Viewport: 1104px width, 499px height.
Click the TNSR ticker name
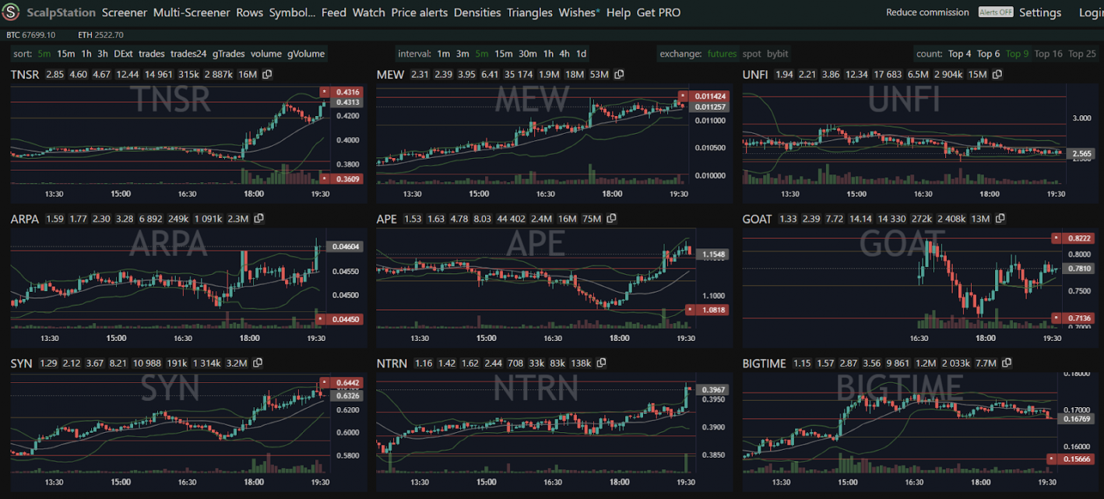point(25,75)
